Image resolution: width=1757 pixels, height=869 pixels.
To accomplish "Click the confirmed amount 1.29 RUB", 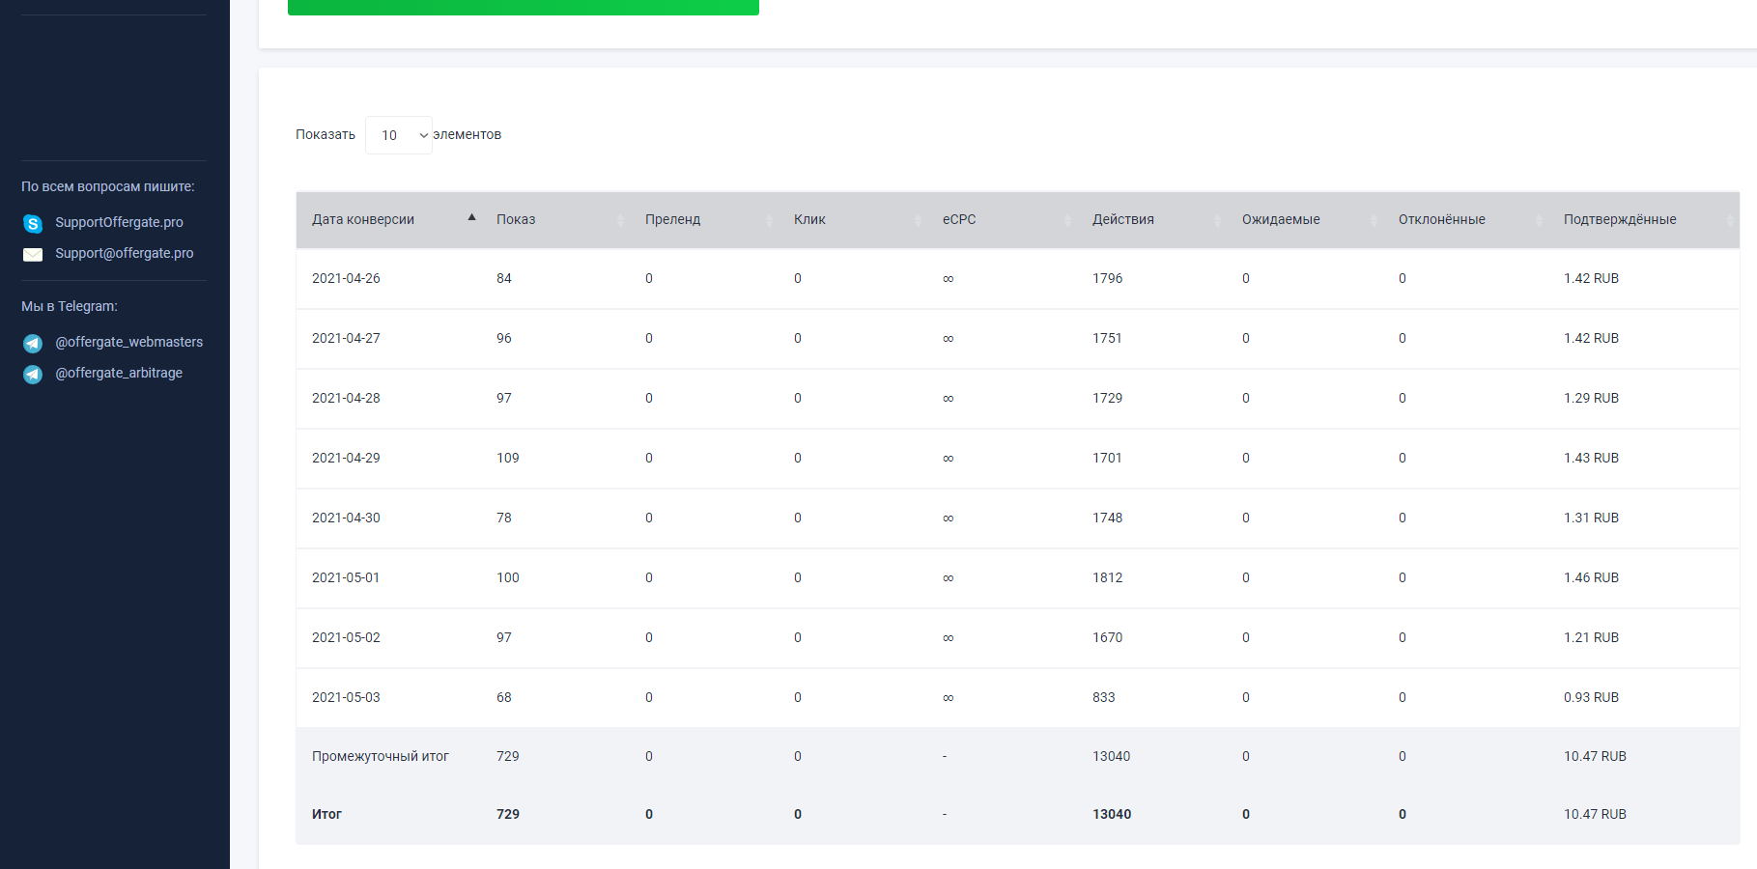I will coord(1592,398).
